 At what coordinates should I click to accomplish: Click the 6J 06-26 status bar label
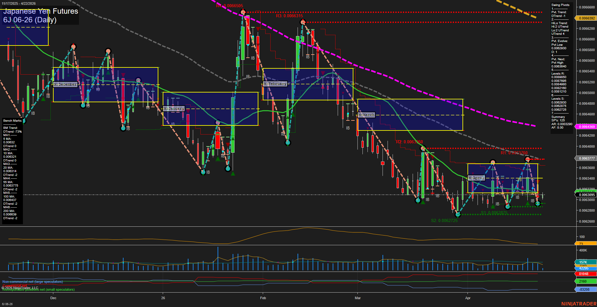[x=8, y=304]
